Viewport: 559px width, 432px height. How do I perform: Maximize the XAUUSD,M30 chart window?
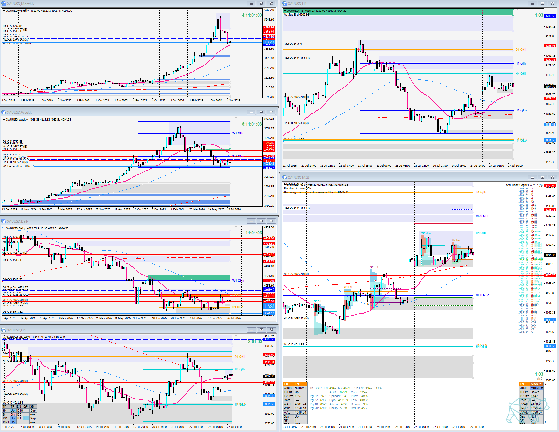[542, 177]
